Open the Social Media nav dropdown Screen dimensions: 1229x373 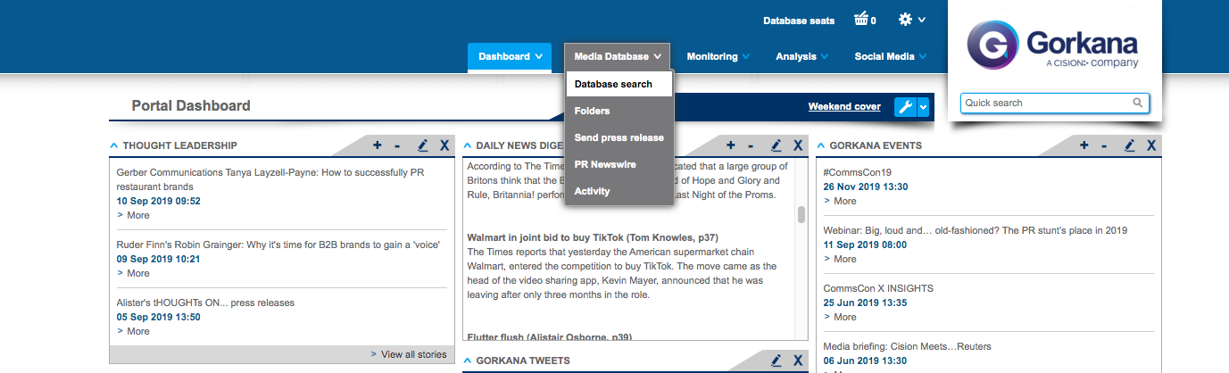click(890, 57)
